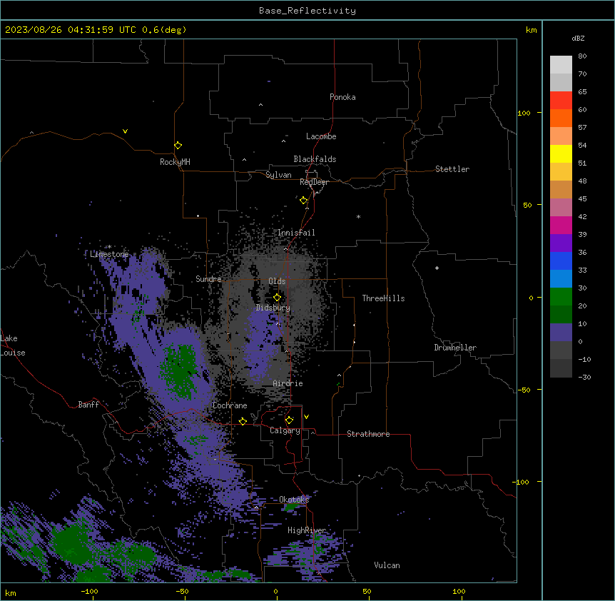
Task: Pick the light blue 30-33 dBZ legend swatch
Action: 561,279
